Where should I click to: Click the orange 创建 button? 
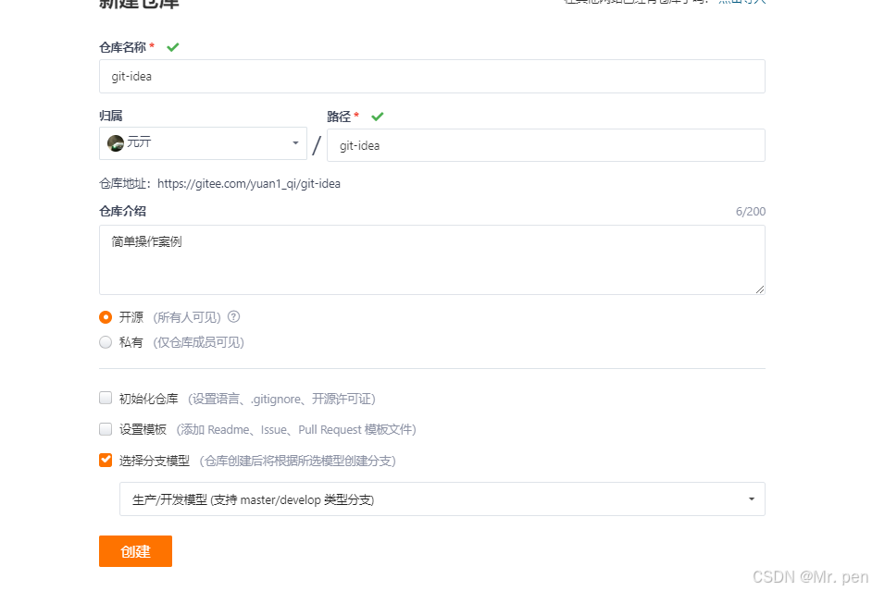click(x=136, y=551)
